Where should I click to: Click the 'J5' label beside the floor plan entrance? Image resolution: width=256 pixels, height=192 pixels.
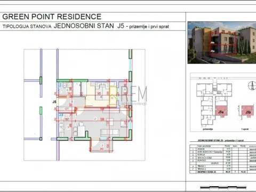click(x=54, y=102)
